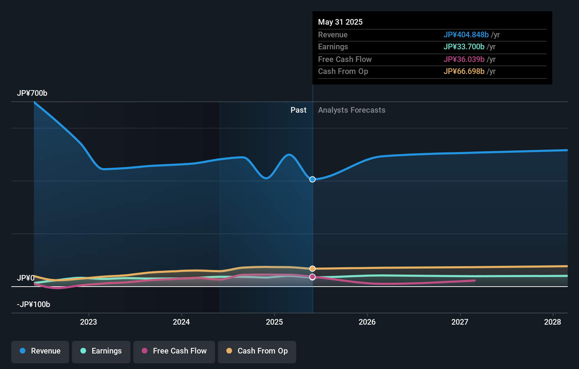Click the 2028 x-axis label

pyautogui.click(x=553, y=322)
